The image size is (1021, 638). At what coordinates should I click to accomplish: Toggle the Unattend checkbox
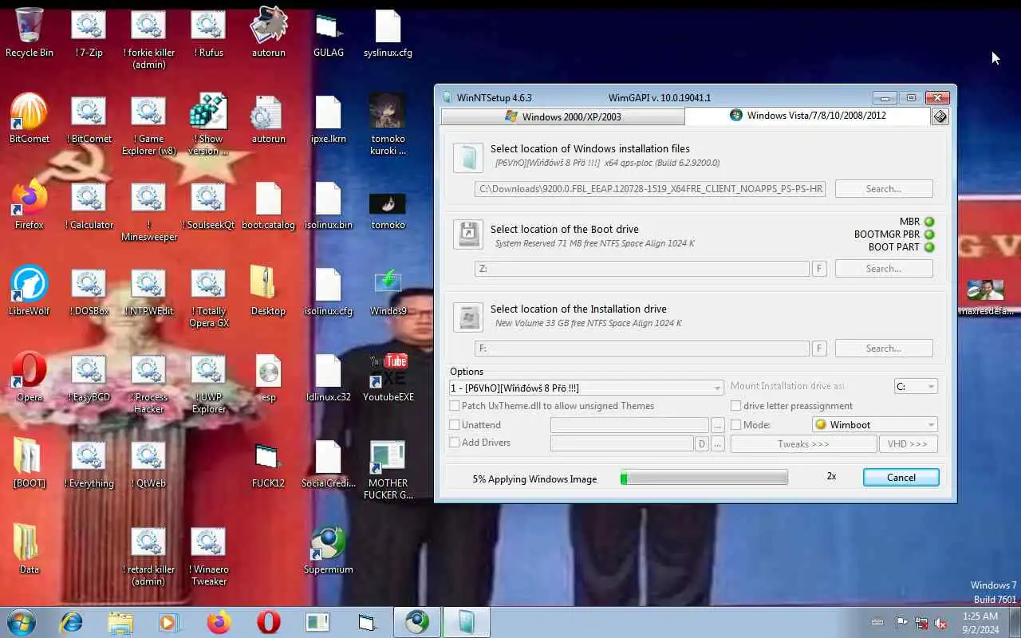click(455, 425)
